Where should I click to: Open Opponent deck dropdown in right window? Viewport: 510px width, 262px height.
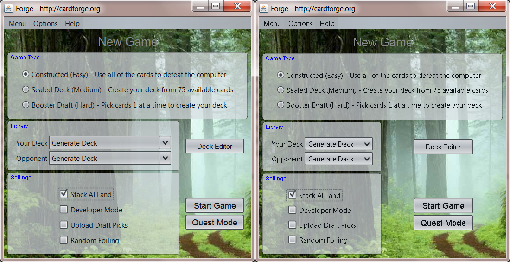[338, 159]
